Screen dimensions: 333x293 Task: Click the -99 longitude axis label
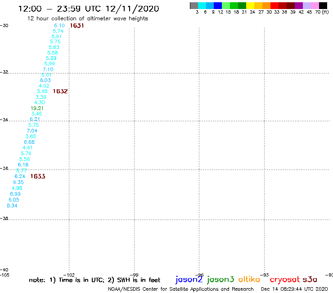click(x=134, y=275)
